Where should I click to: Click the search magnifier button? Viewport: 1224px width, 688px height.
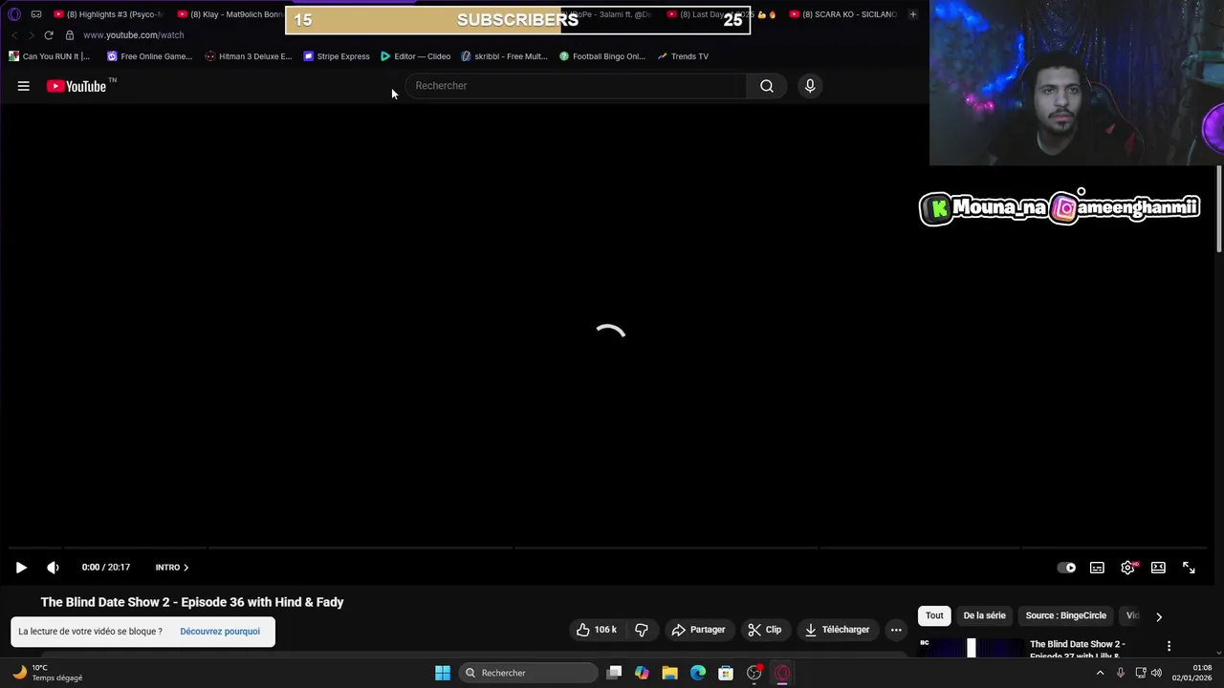pyautogui.click(x=767, y=86)
